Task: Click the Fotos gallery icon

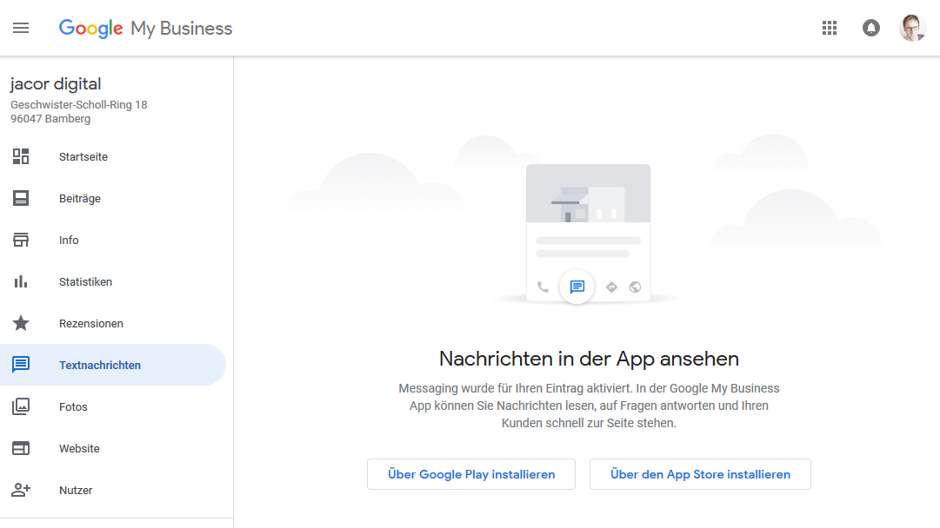Action: pyautogui.click(x=21, y=406)
